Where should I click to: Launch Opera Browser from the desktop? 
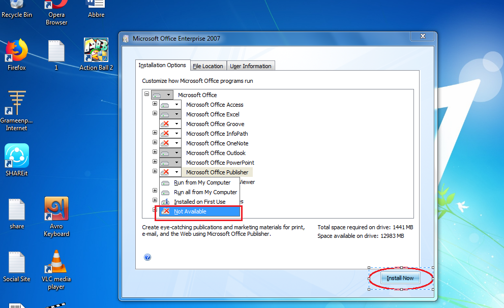pos(56,13)
